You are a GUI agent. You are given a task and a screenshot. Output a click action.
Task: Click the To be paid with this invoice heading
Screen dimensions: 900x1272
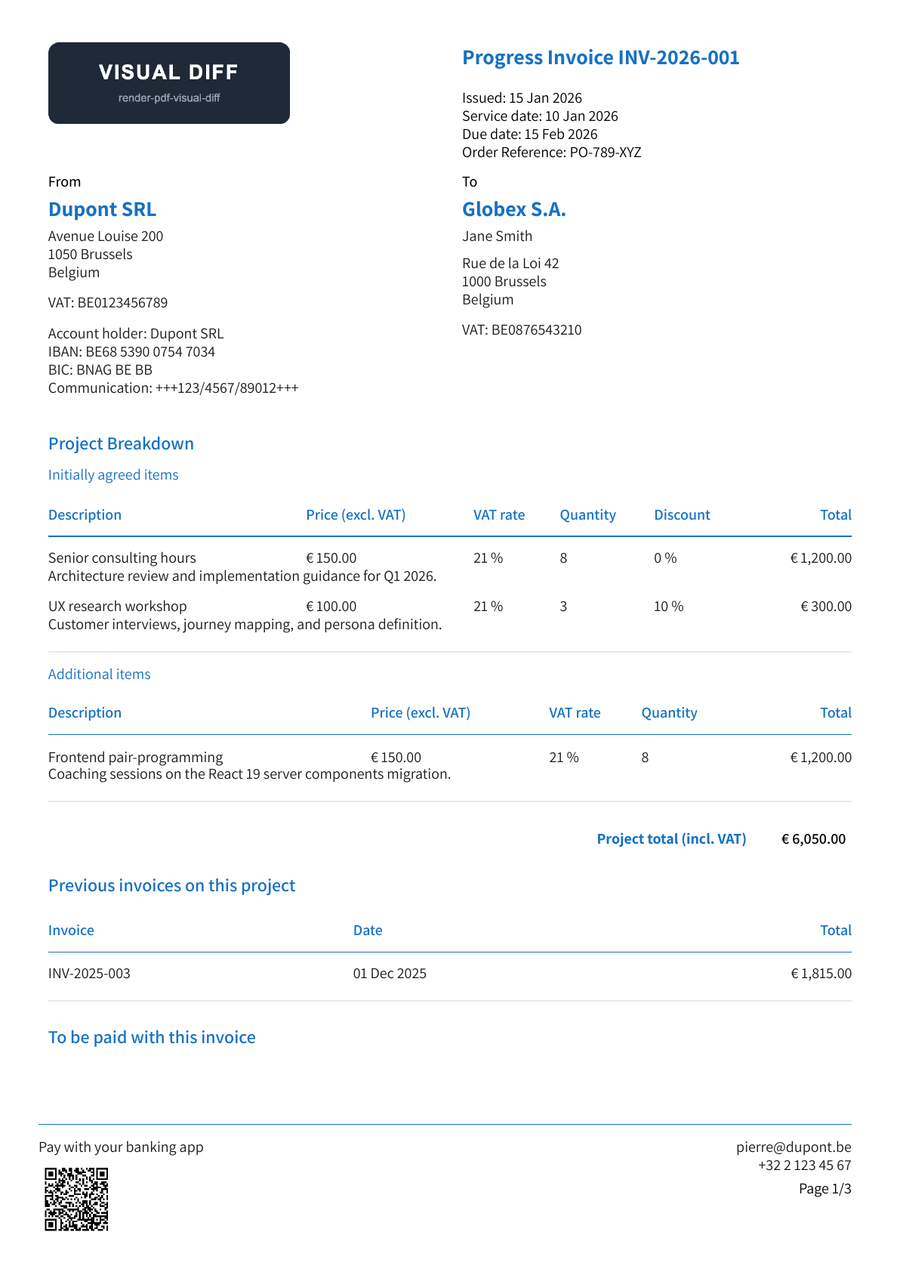point(152,1037)
